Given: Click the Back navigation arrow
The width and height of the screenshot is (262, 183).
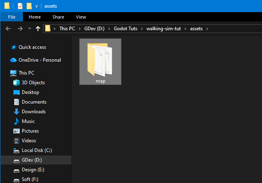Looking at the screenshot, I should (8, 29).
